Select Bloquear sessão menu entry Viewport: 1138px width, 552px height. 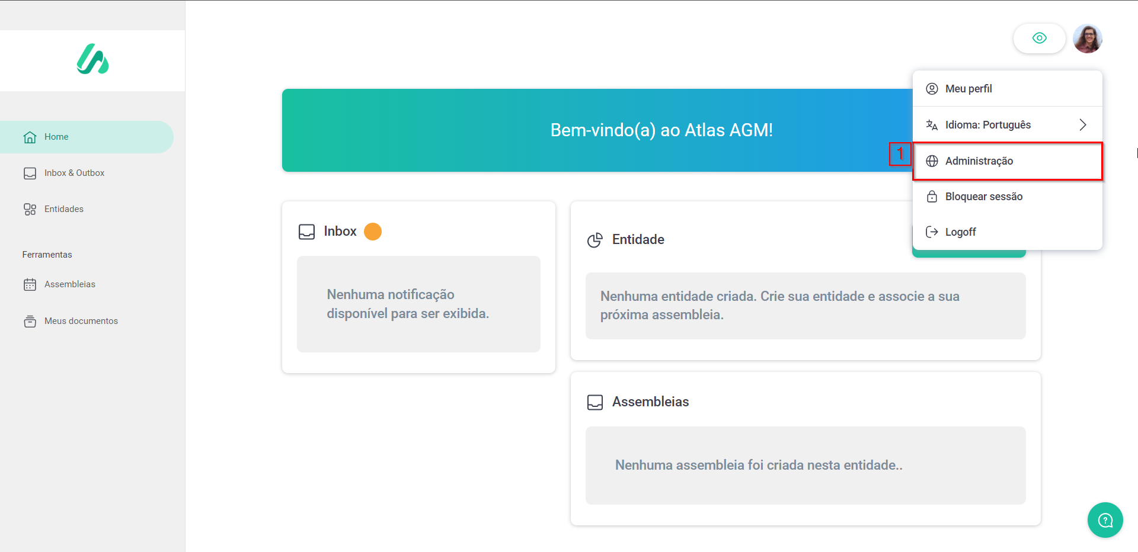coord(984,197)
